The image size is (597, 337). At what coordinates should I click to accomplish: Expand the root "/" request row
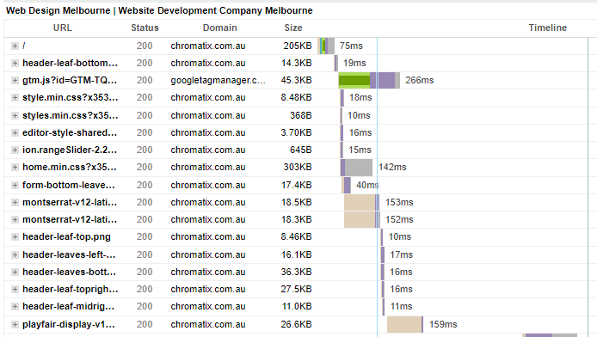pos(15,46)
